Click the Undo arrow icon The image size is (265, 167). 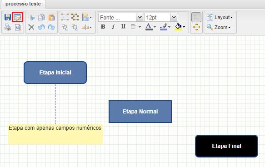[41, 27]
